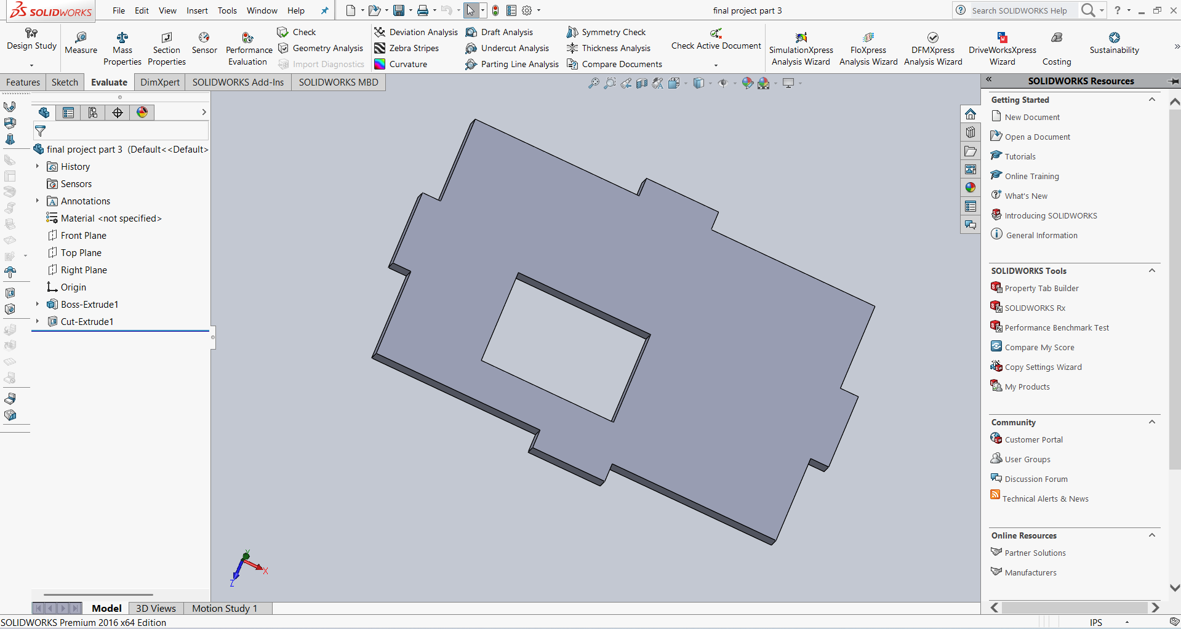
Task: Click Search SOLIDWORKS Help field
Action: (x=1023, y=10)
